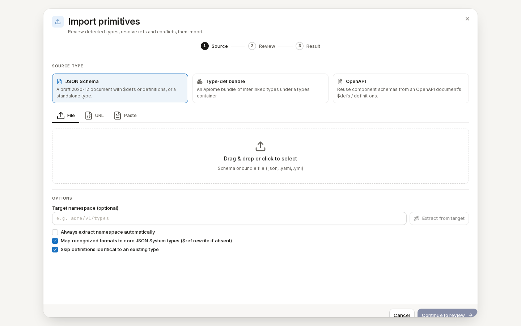Select the JSON Schema source type card
The image size is (521, 326).
point(120,88)
